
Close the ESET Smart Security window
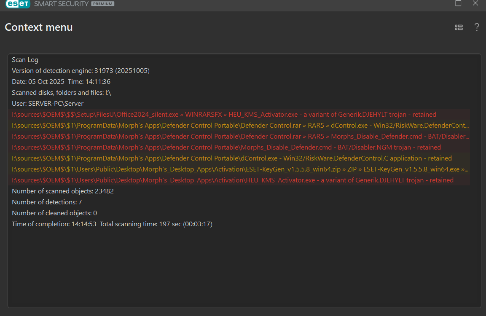point(475,3)
